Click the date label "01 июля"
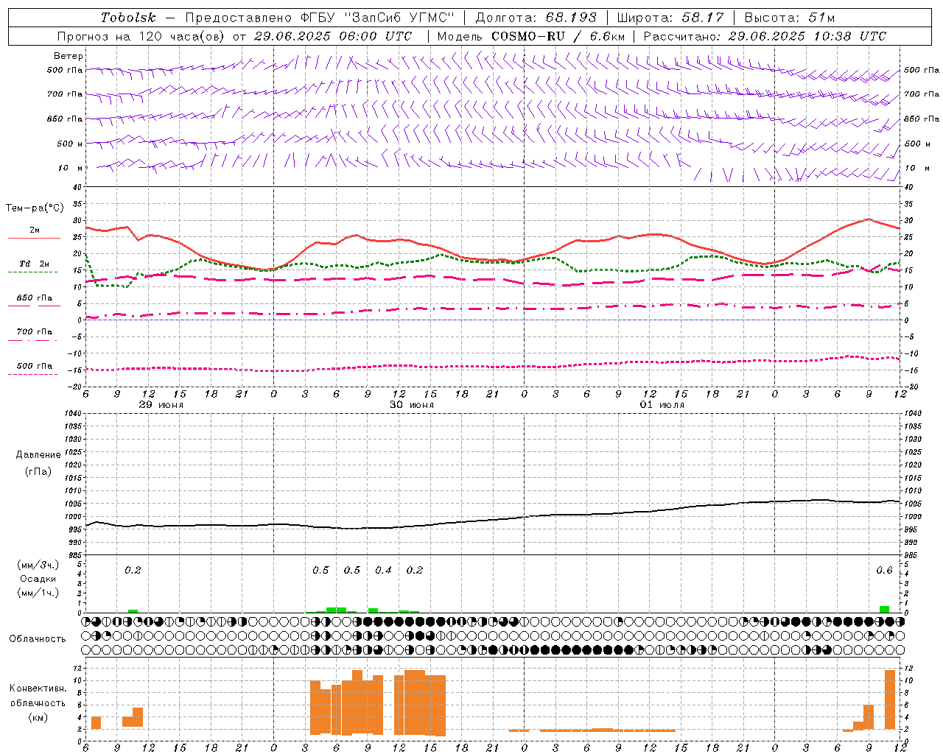The width and height of the screenshot is (943, 754). (662, 405)
